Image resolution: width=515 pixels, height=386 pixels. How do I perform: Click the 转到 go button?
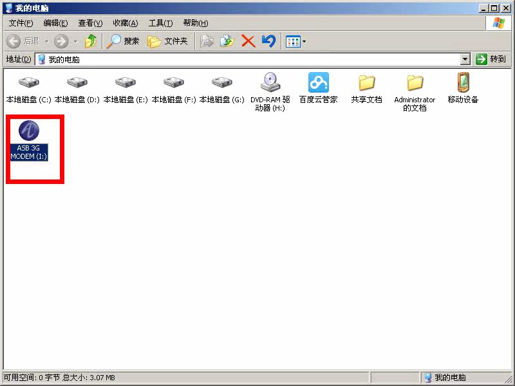pyautogui.click(x=491, y=59)
